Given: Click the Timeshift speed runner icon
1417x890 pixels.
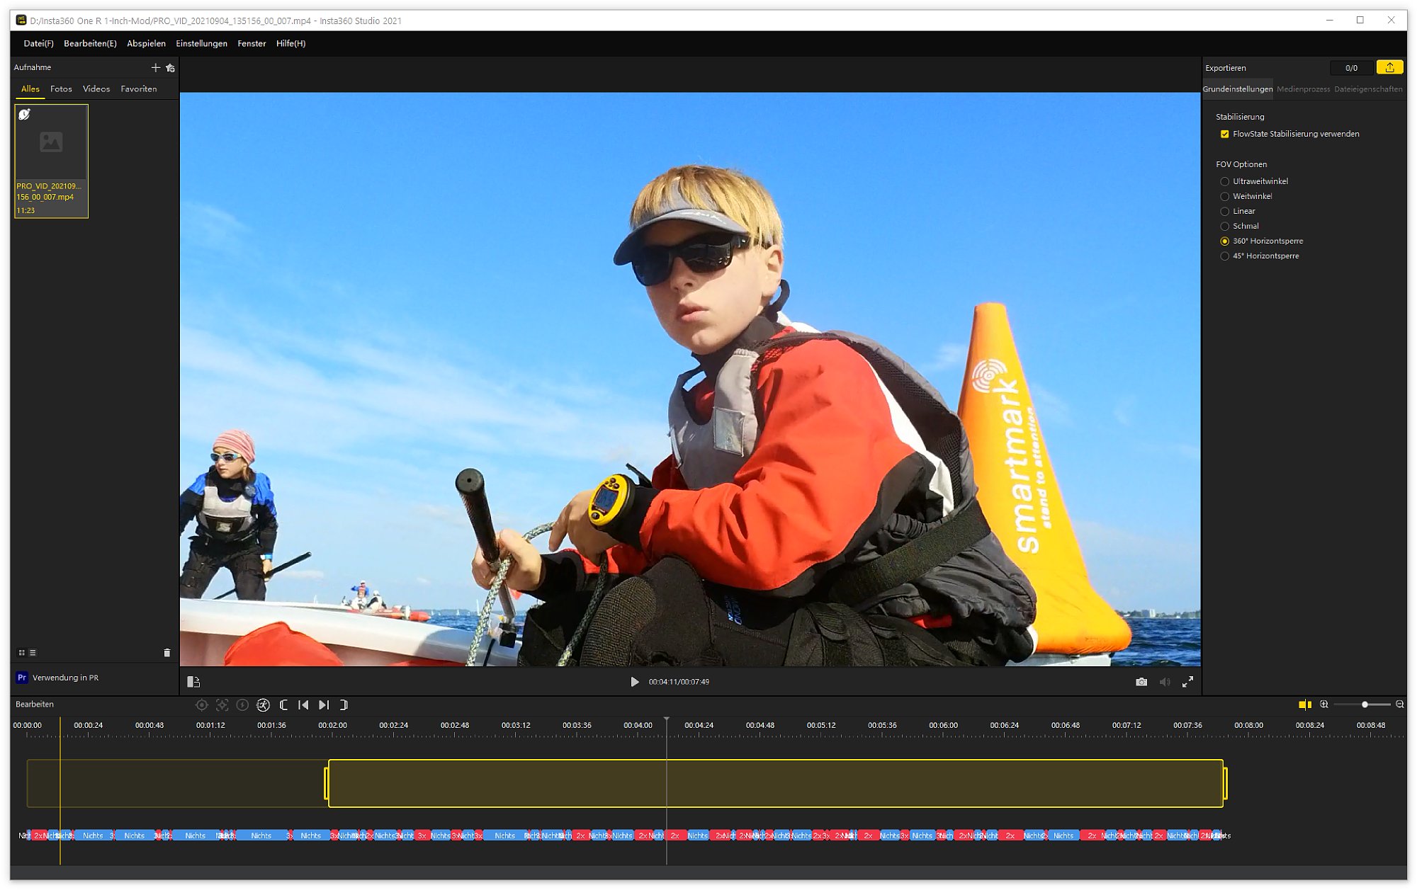Looking at the screenshot, I should [263, 705].
